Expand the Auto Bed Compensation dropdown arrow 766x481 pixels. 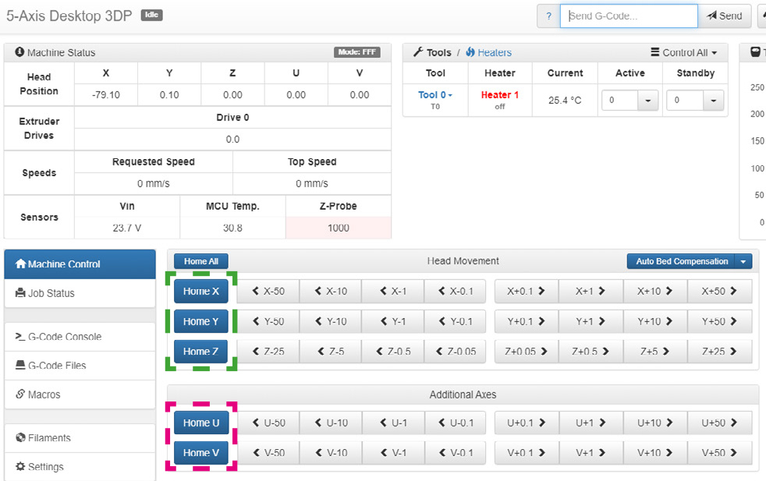744,262
